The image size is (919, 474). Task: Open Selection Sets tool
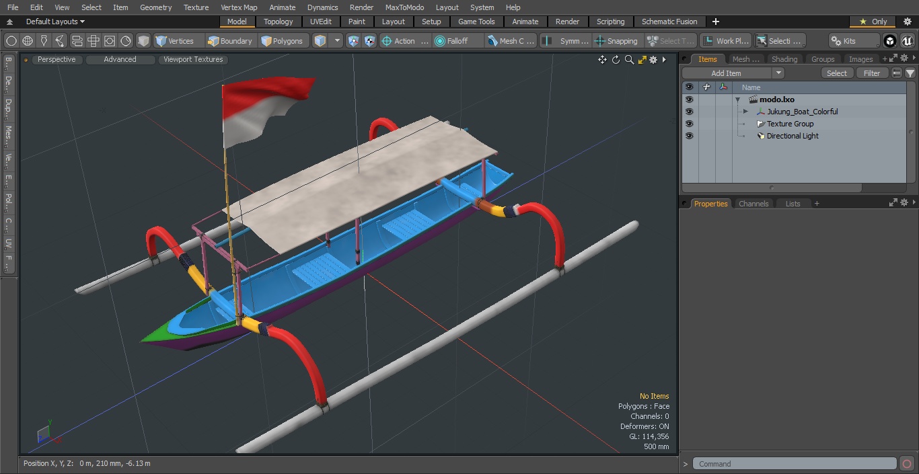tap(780, 41)
